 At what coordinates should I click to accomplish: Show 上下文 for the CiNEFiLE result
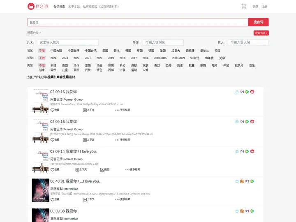89,110
